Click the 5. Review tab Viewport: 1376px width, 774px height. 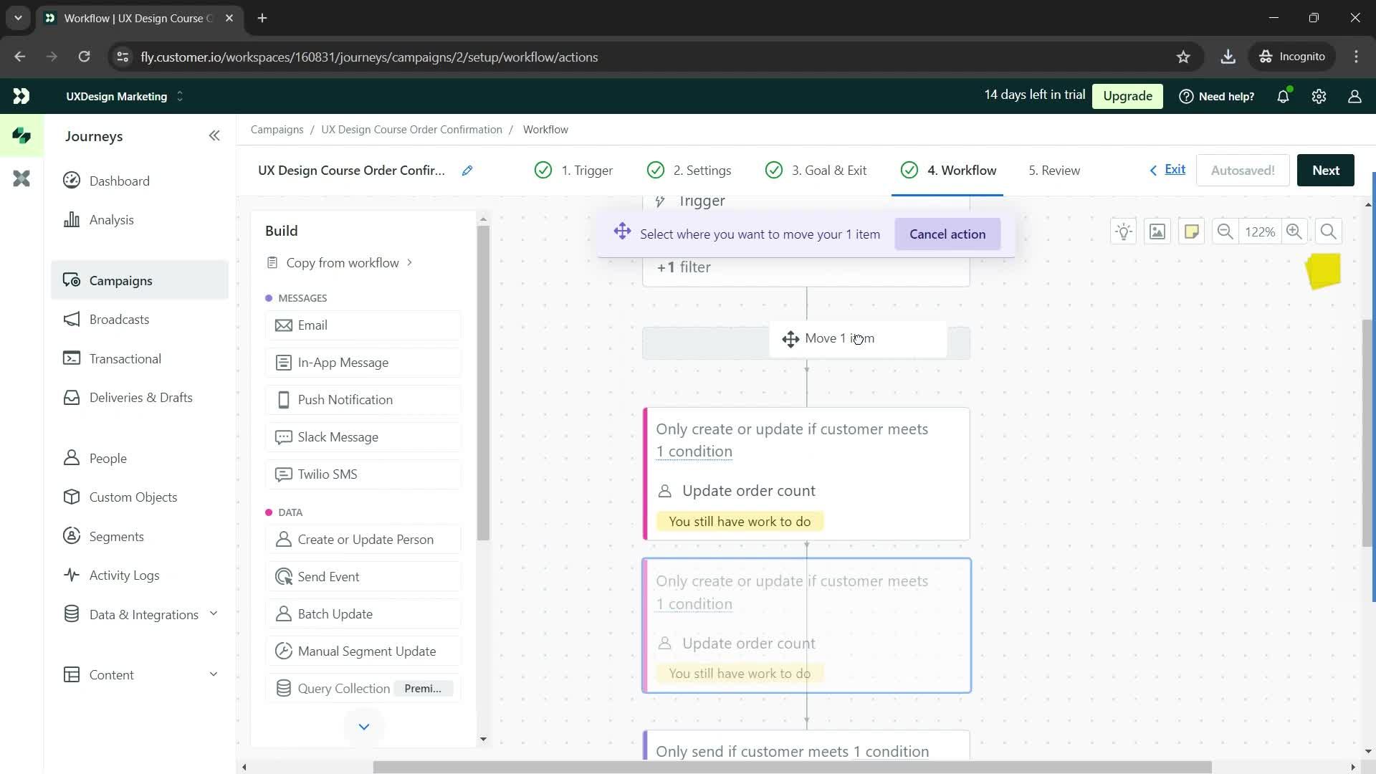[x=1055, y=170]
